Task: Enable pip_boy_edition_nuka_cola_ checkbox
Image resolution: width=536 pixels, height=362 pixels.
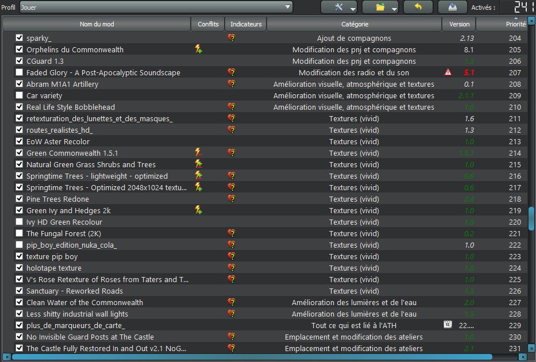Action: click(x=20, y=245)
